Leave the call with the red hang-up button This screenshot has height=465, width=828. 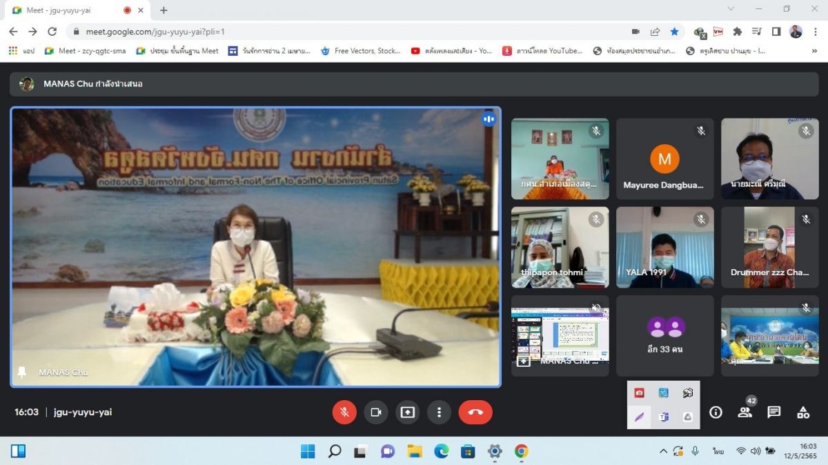tap(475, 412)
